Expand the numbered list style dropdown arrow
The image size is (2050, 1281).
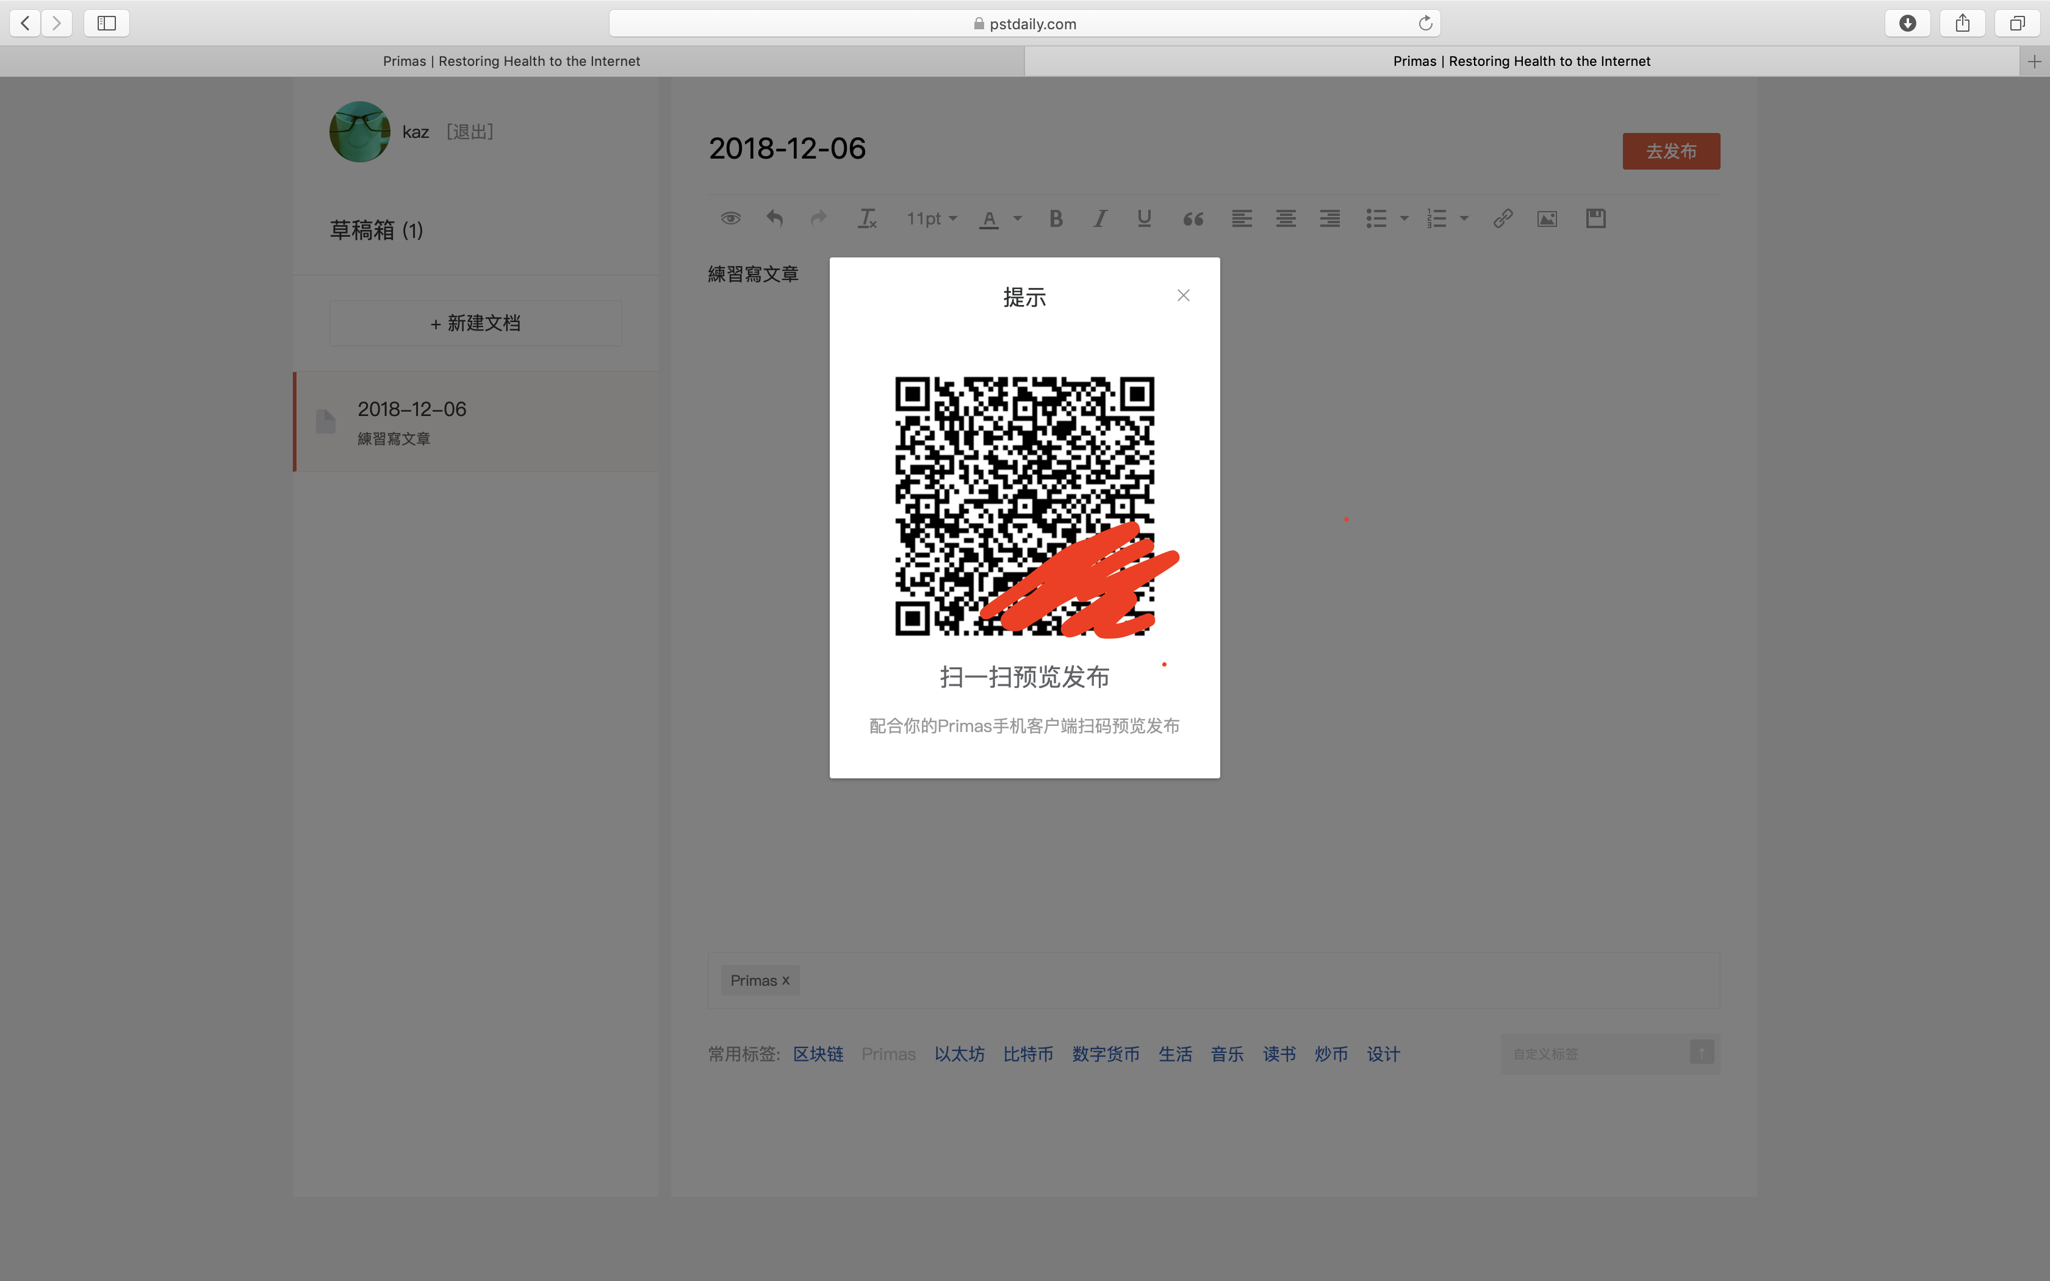[1464, 218]
